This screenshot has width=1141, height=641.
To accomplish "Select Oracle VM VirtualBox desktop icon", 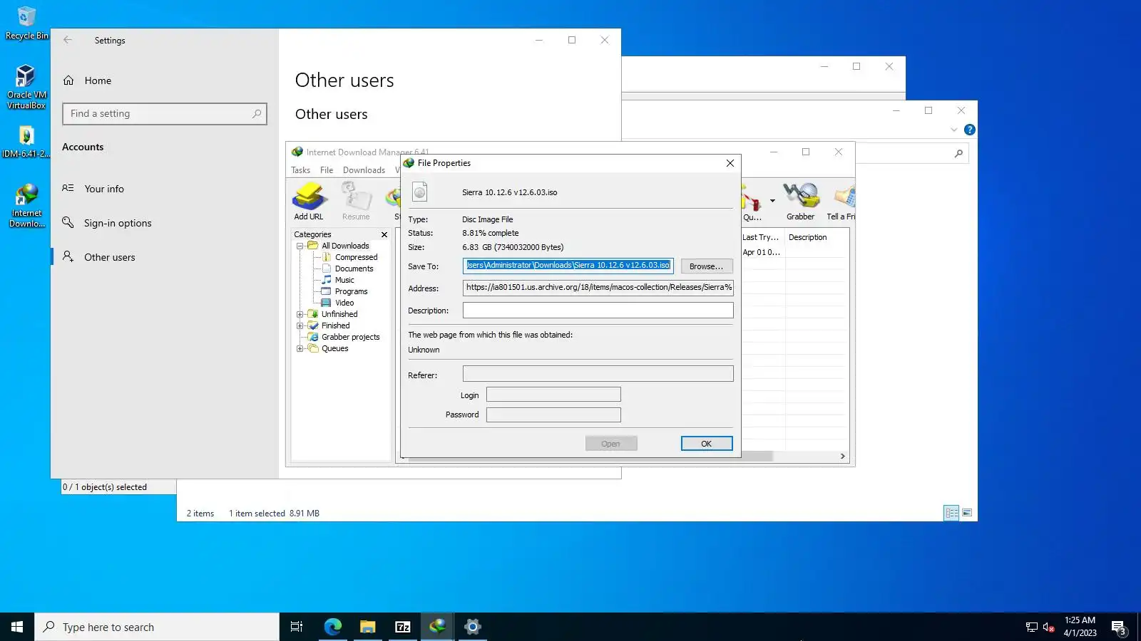I will tap(26, 87).
